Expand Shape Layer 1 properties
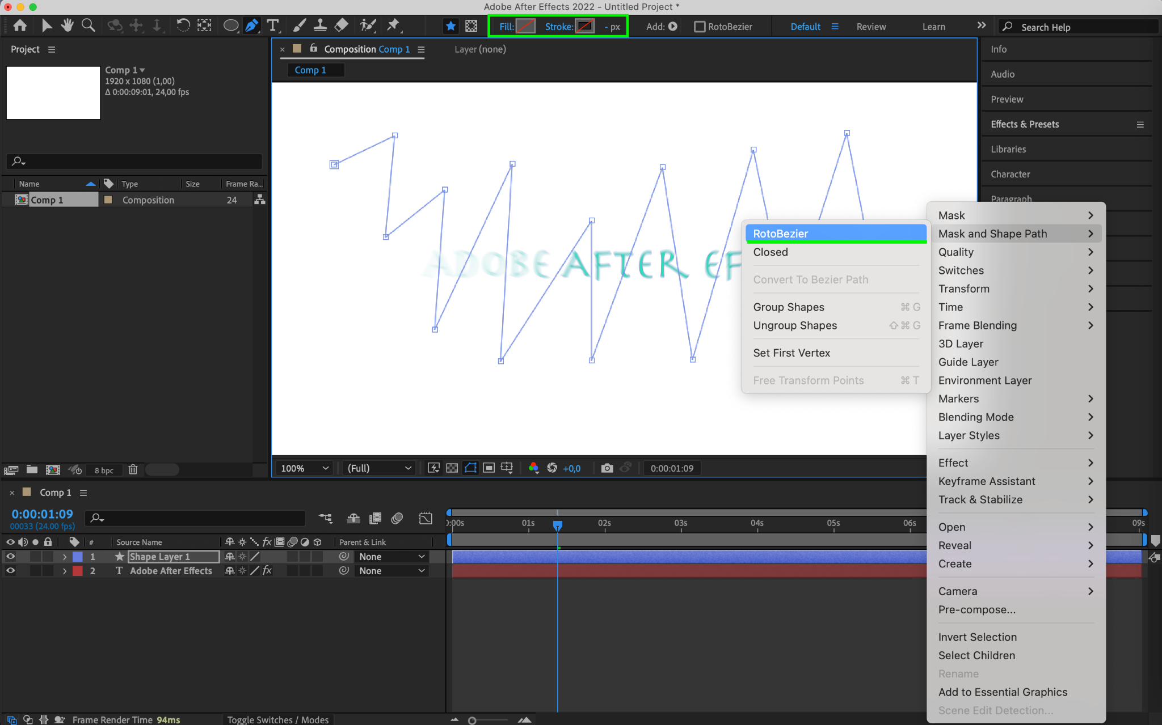Viewport: 1162px width, 725px height. tap(65, 557)
